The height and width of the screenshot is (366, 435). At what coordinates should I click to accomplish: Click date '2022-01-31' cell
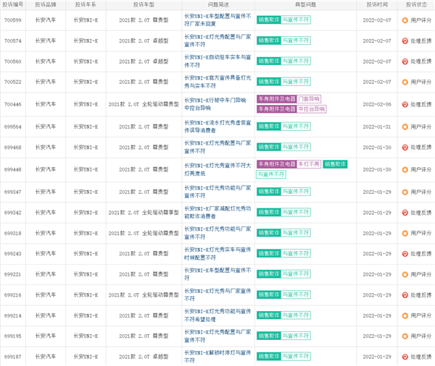pos(377,127)
